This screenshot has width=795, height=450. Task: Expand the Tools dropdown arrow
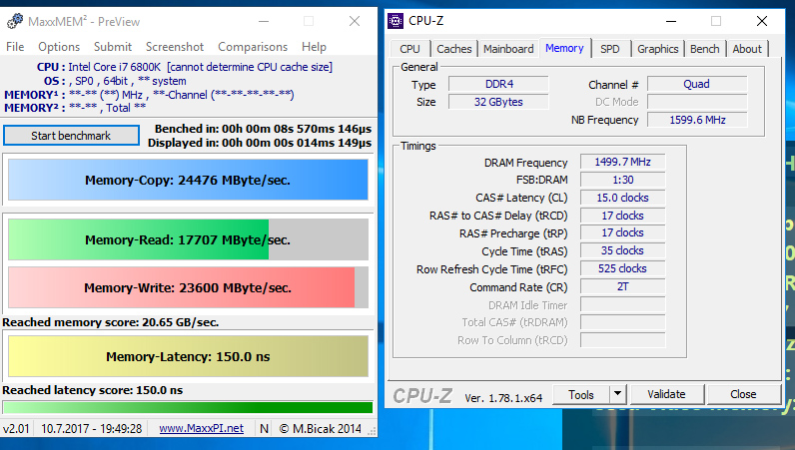coord(618,395)
